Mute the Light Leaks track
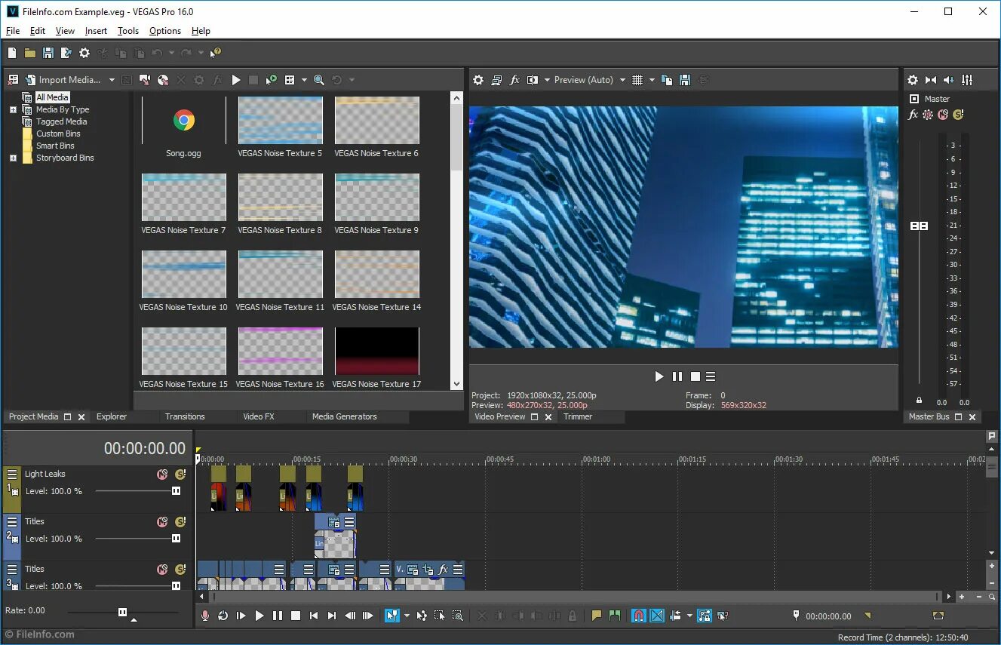 pos(162,475)
